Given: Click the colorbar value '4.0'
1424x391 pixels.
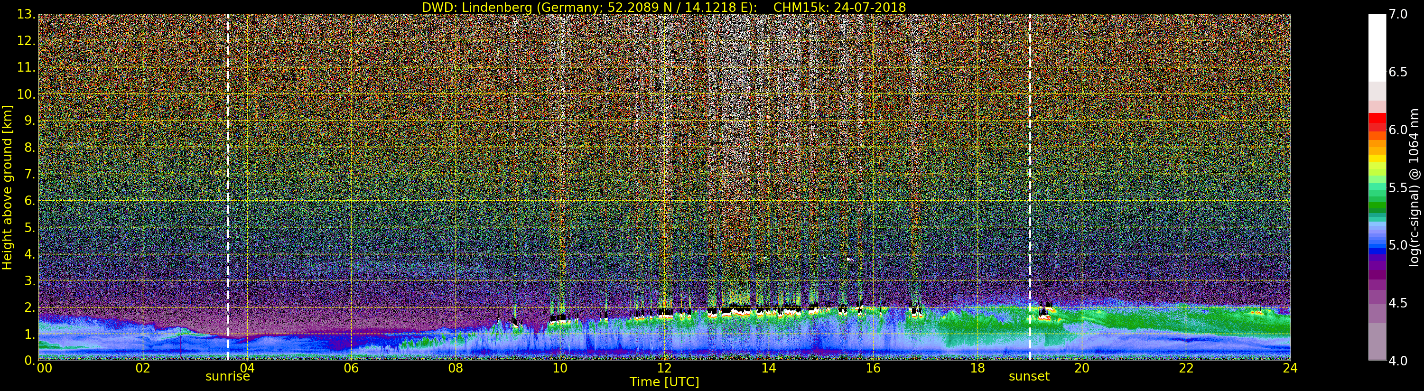Looking at the screenshot, I should pos(1398,361).
